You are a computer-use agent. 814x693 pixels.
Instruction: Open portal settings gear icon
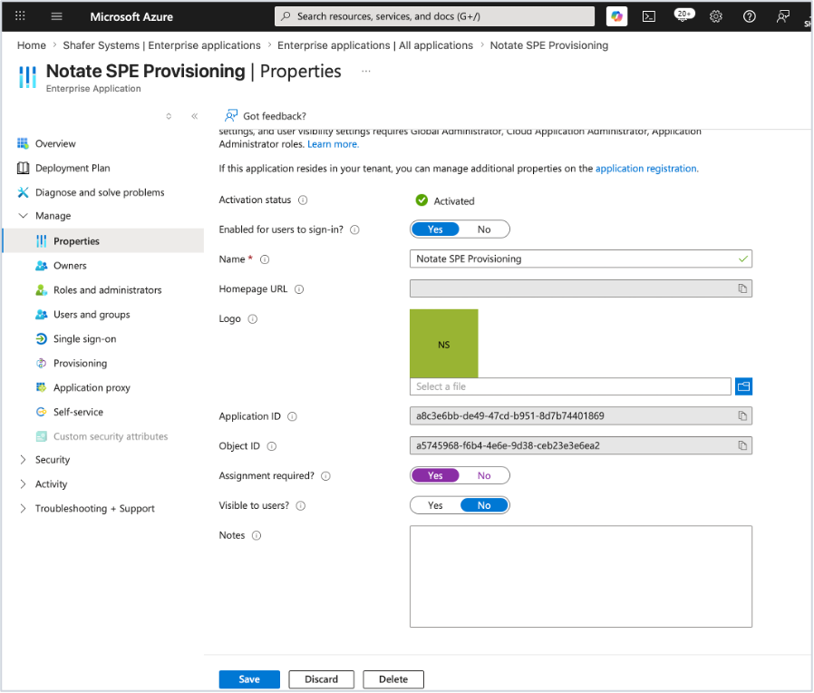pyautogui.click(x=716, y=16)
